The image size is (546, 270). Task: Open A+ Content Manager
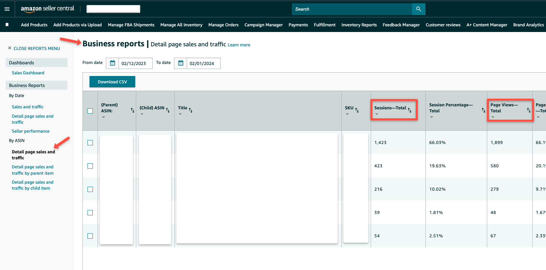[487, 25]
